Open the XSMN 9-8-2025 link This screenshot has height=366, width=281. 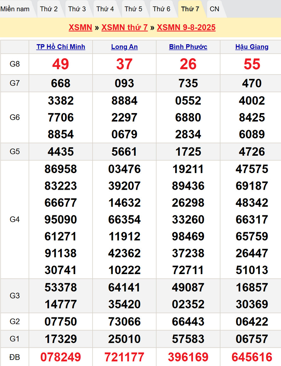click(186, 27)
